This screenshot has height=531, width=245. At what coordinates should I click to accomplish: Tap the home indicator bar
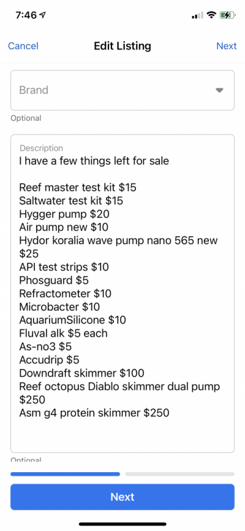pos(123,524)
